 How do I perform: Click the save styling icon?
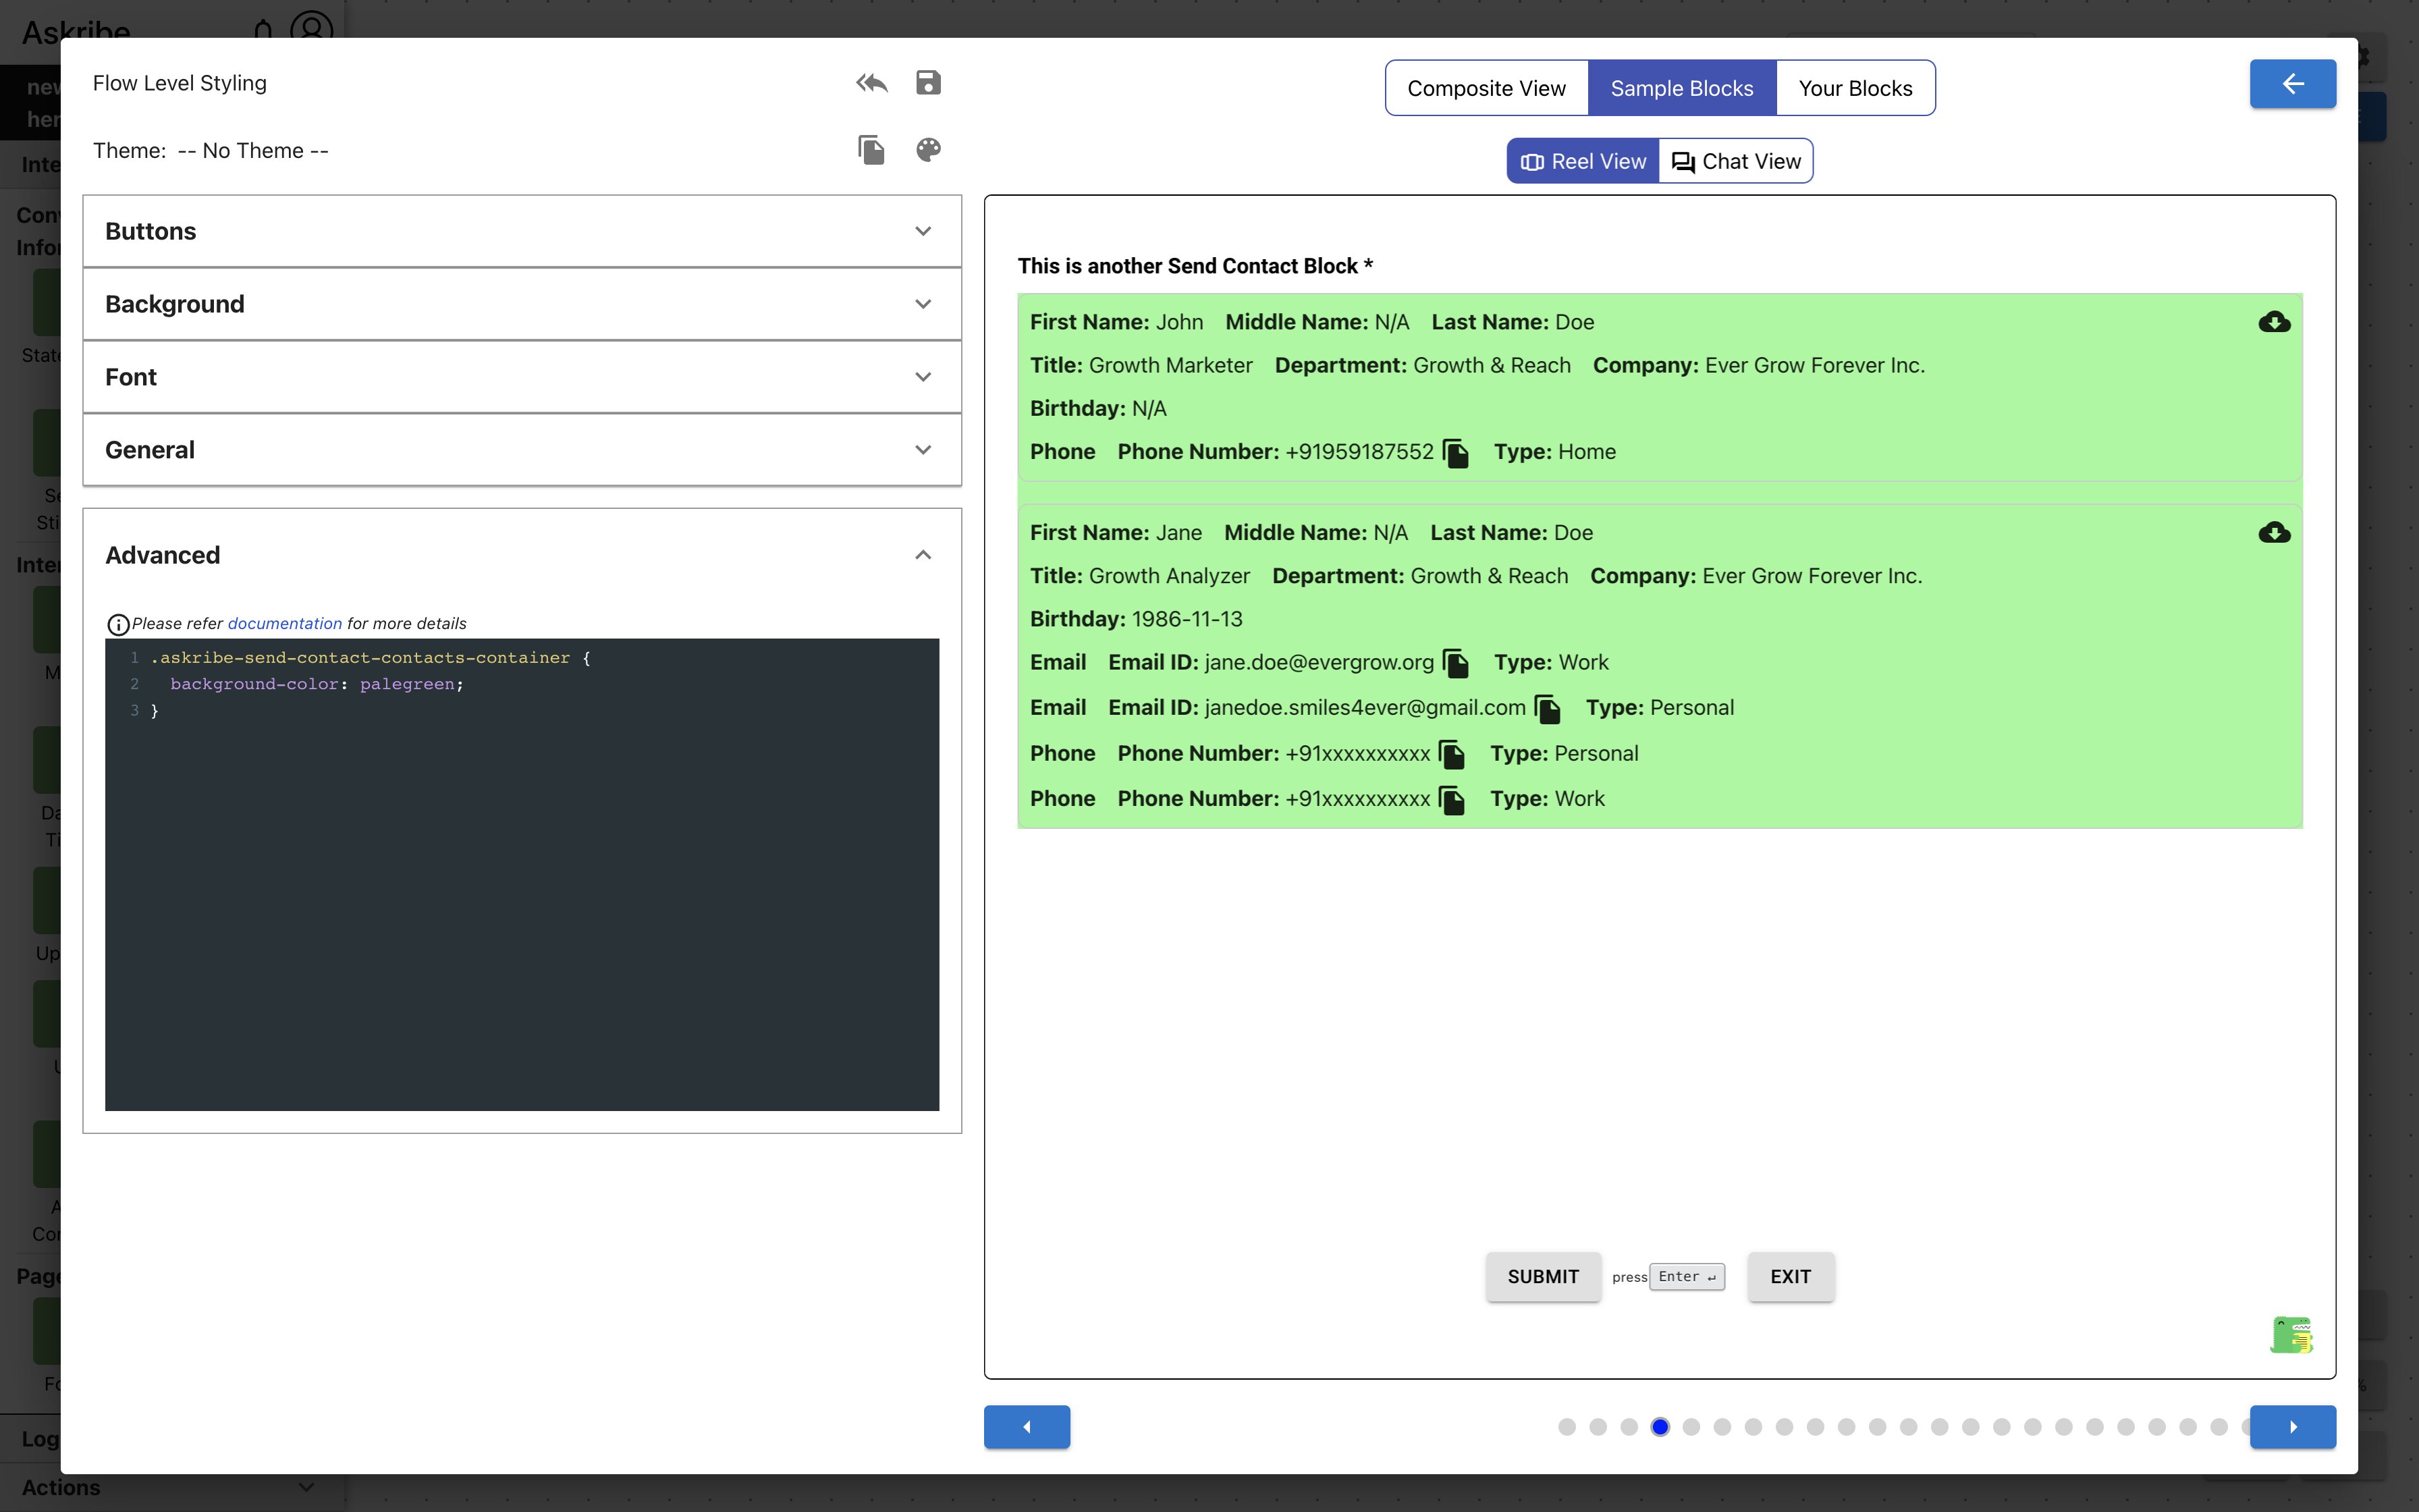927,83
